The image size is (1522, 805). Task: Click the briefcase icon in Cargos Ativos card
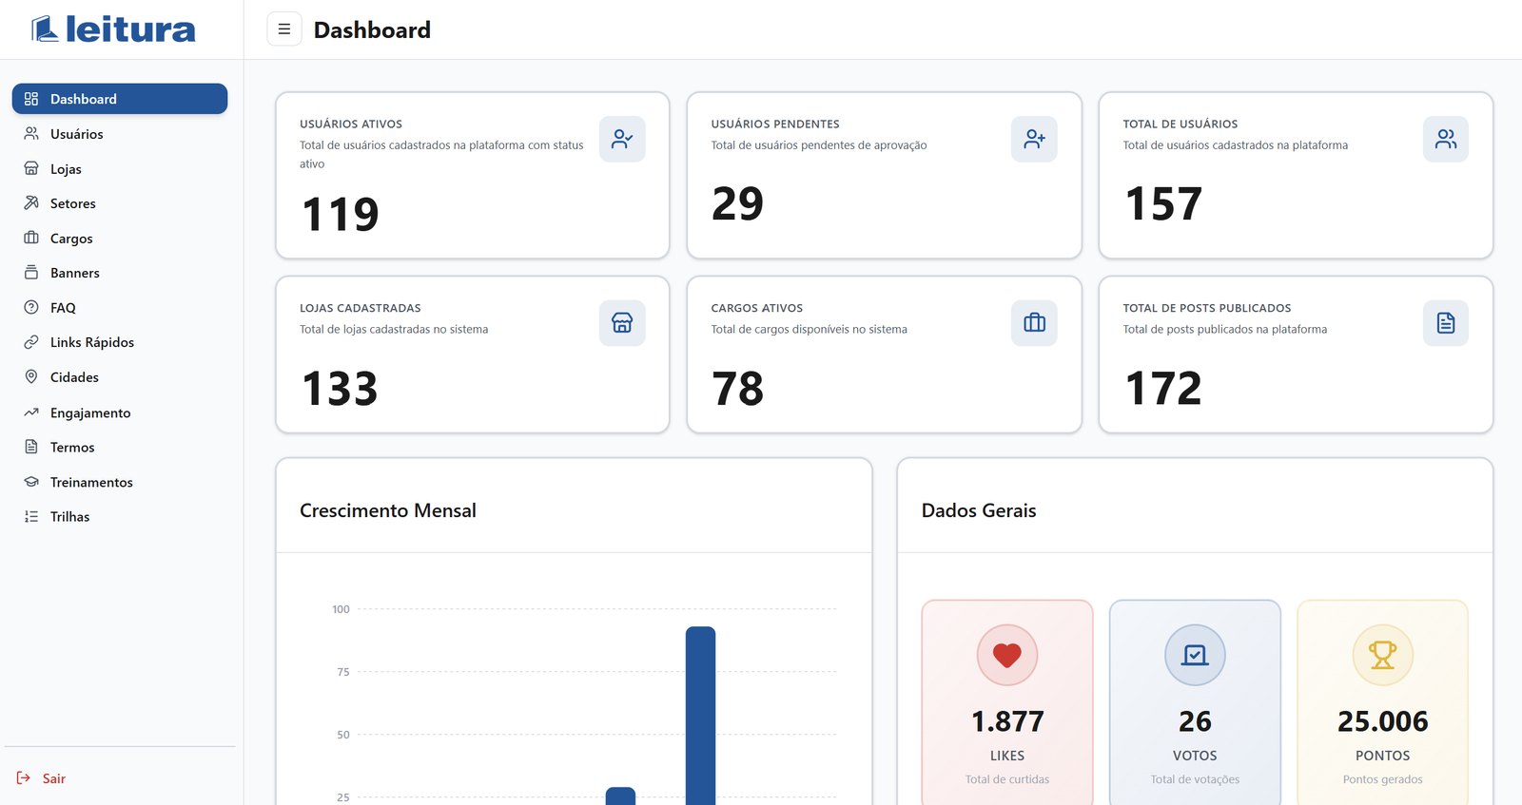[x=1034, y=323]
